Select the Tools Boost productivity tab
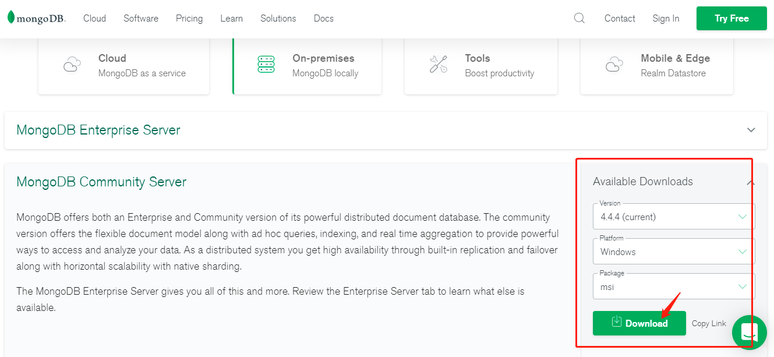The width and height of the screenshot is (774, 357). point(481,66)
